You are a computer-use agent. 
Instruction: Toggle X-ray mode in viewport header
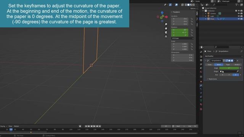182,5
